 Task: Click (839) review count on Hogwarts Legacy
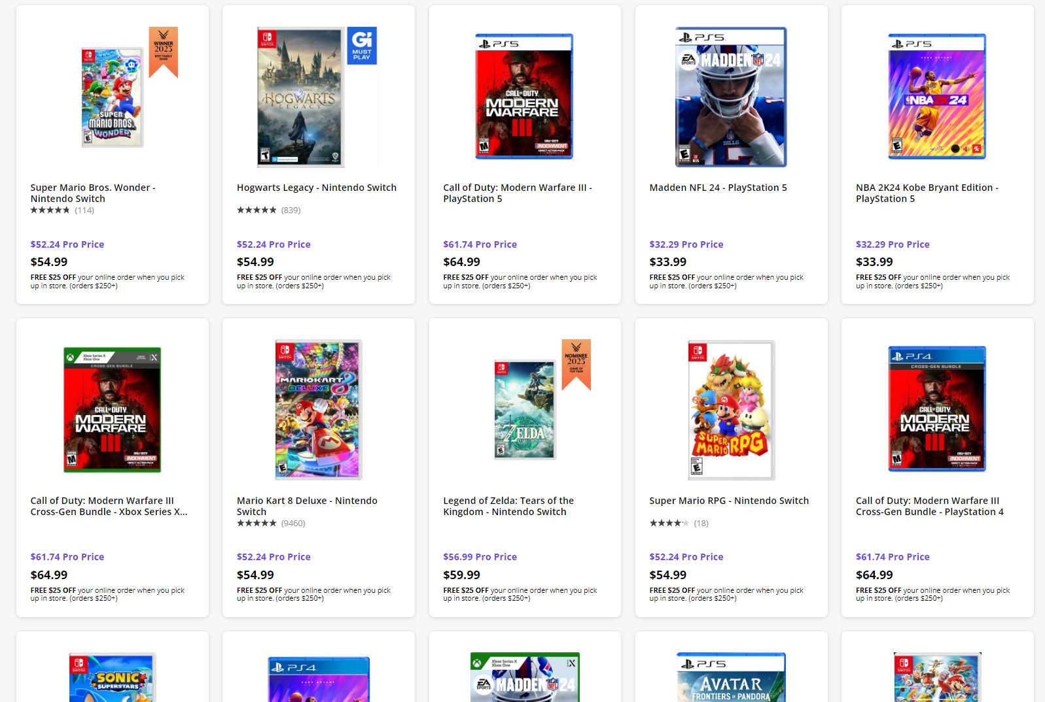[x=291, y=210]
